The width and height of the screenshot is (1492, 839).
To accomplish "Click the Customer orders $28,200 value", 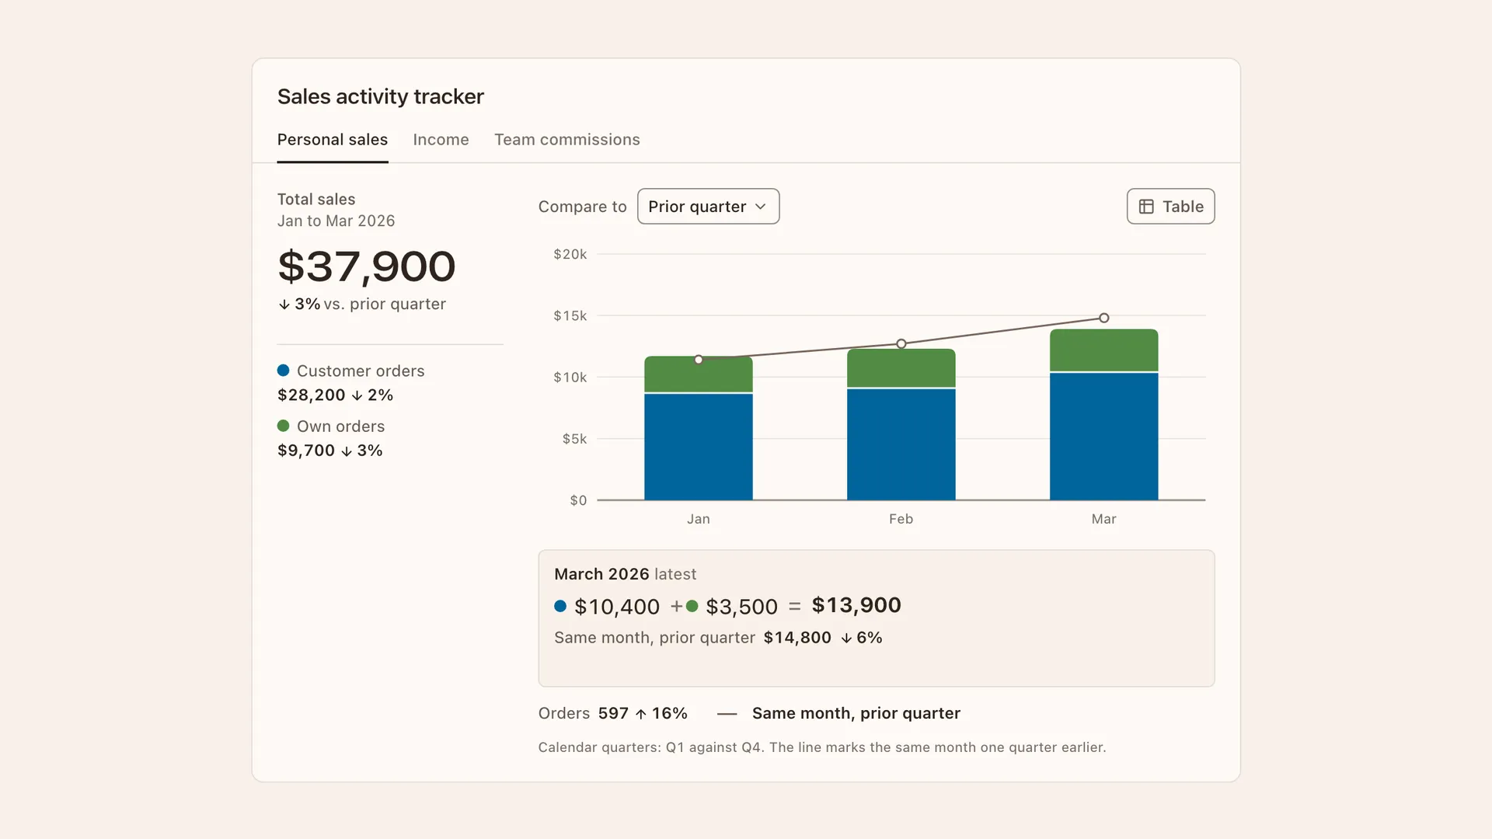I will click(x=312, y=395).
